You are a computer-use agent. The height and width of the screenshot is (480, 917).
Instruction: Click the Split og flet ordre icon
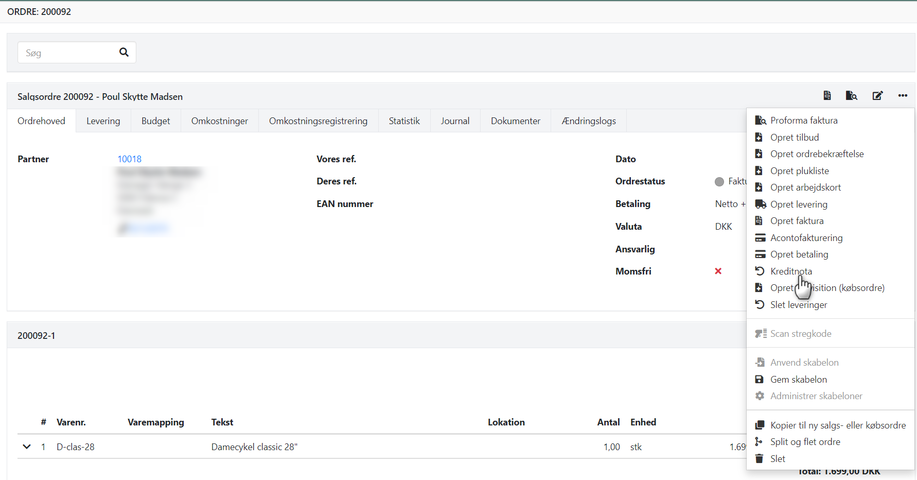point(759,441)
